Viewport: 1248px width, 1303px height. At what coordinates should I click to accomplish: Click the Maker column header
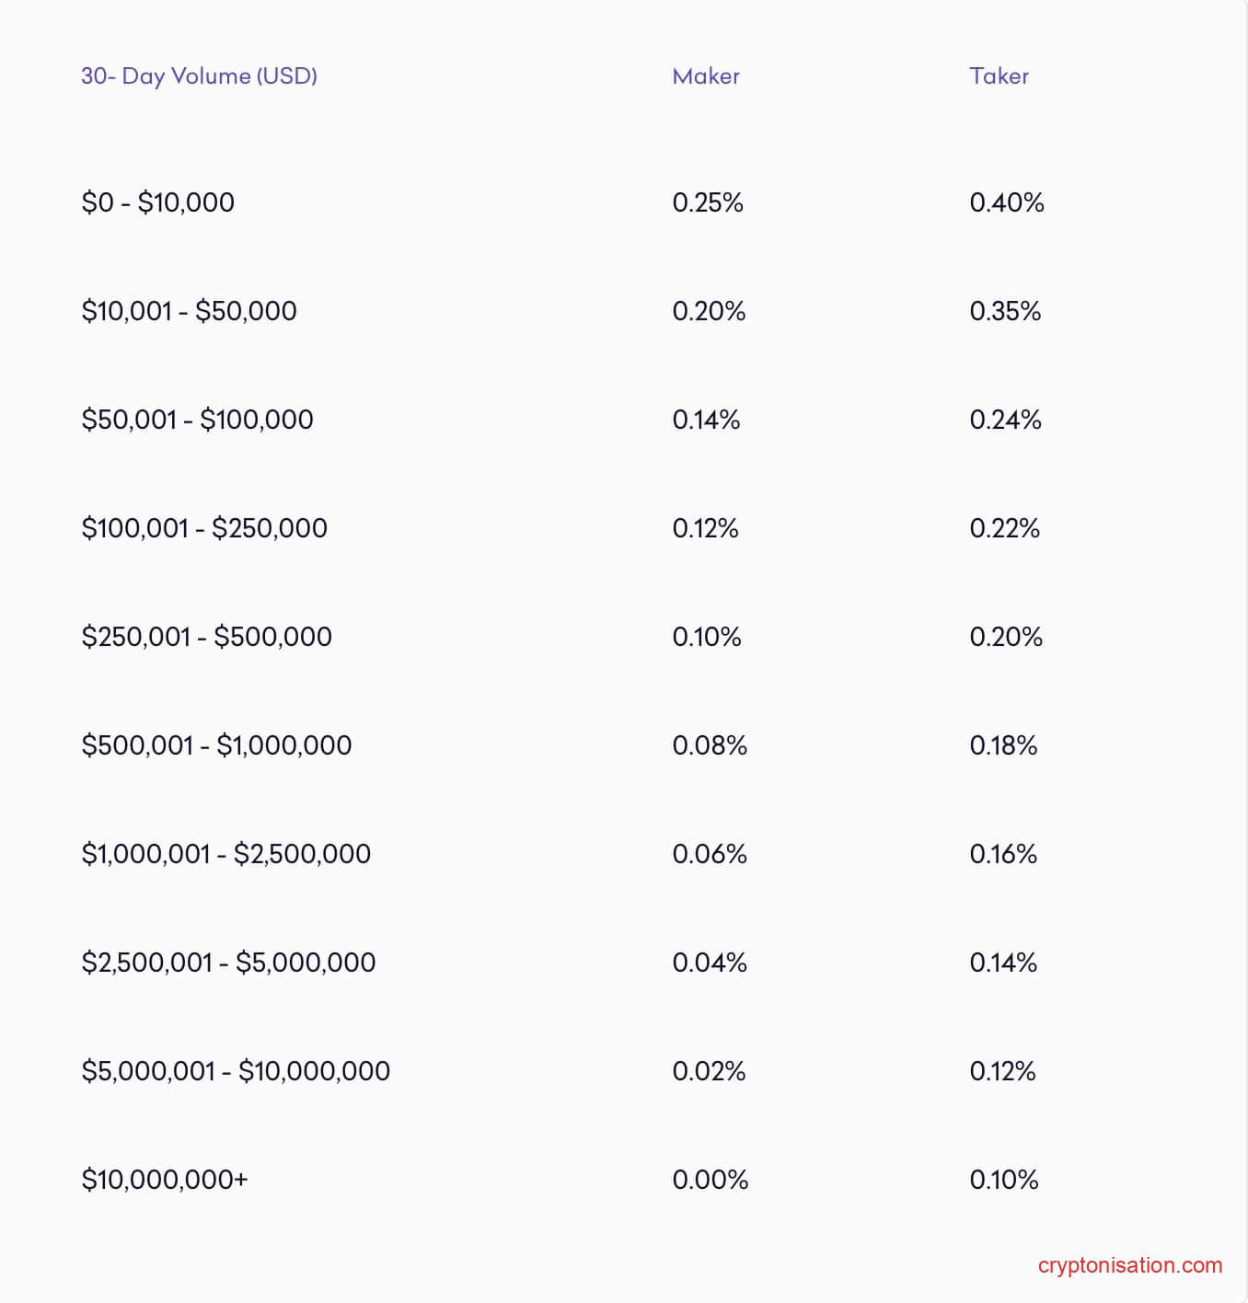[x=706, y=76]
